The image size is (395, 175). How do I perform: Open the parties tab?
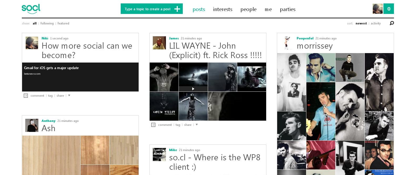[x=288, y=9]
